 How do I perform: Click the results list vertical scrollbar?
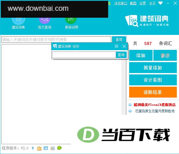coord(123,87)
